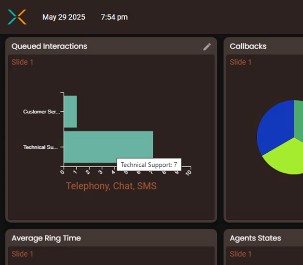Select the Queued Interactions widget title
303x265 pixels.
[49, 46]
